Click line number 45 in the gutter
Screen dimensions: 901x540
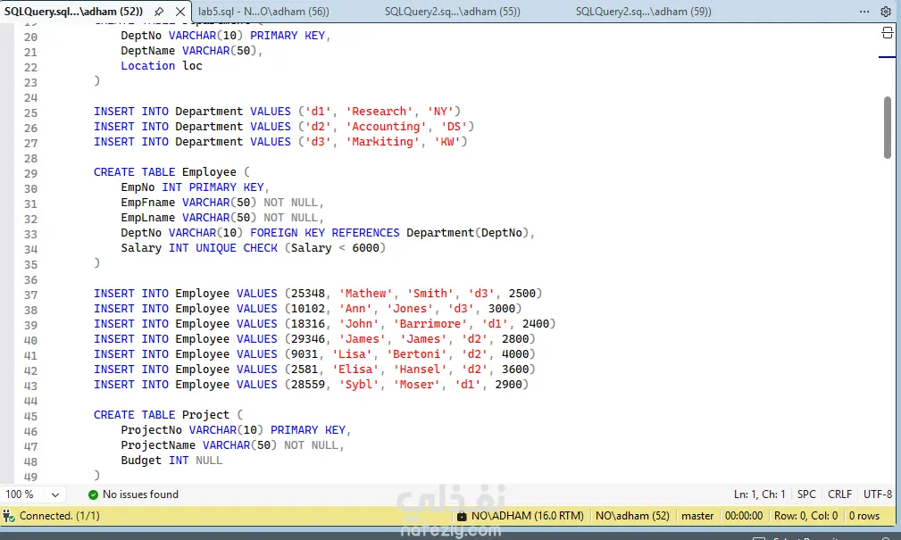point(30,417)
